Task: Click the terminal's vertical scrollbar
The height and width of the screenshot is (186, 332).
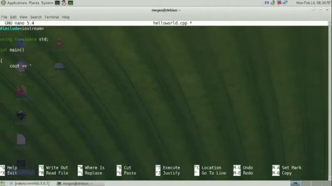Action: coord(330,100)
